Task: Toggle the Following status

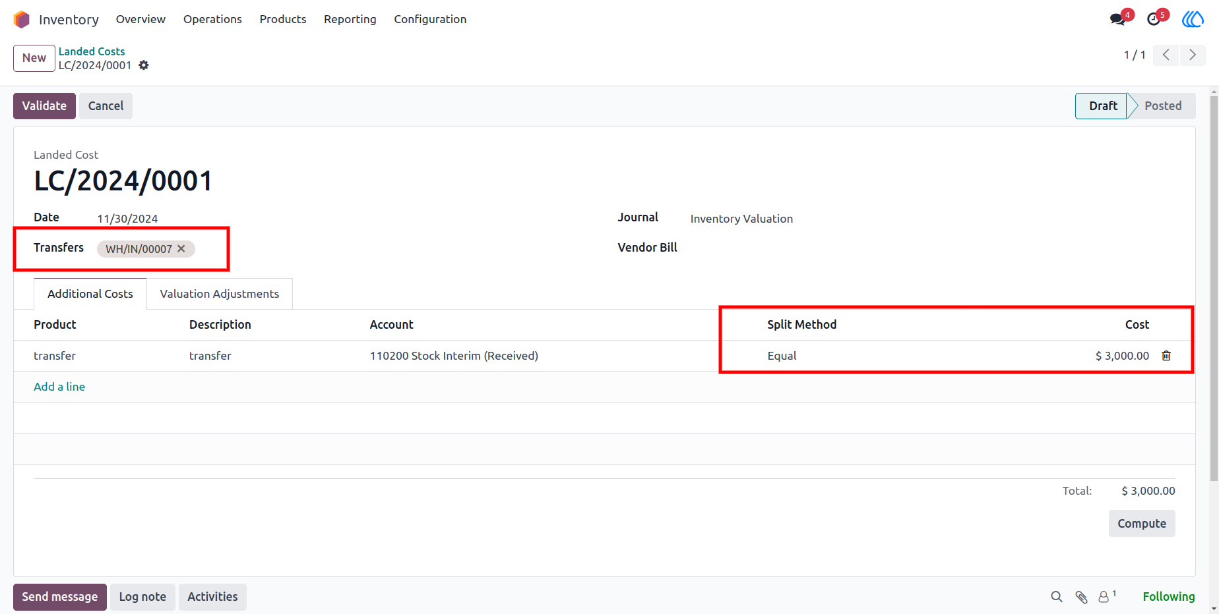Action: (1169, 597)
